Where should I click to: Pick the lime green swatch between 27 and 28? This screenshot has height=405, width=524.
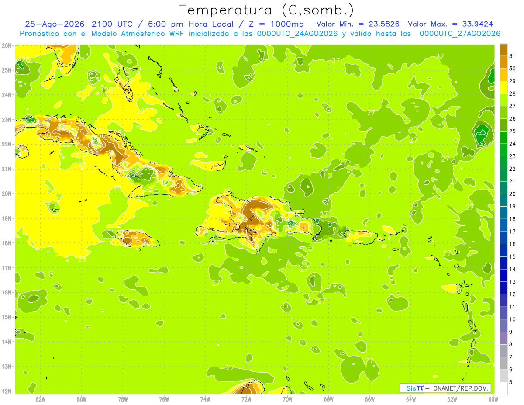tap(503, 100)
